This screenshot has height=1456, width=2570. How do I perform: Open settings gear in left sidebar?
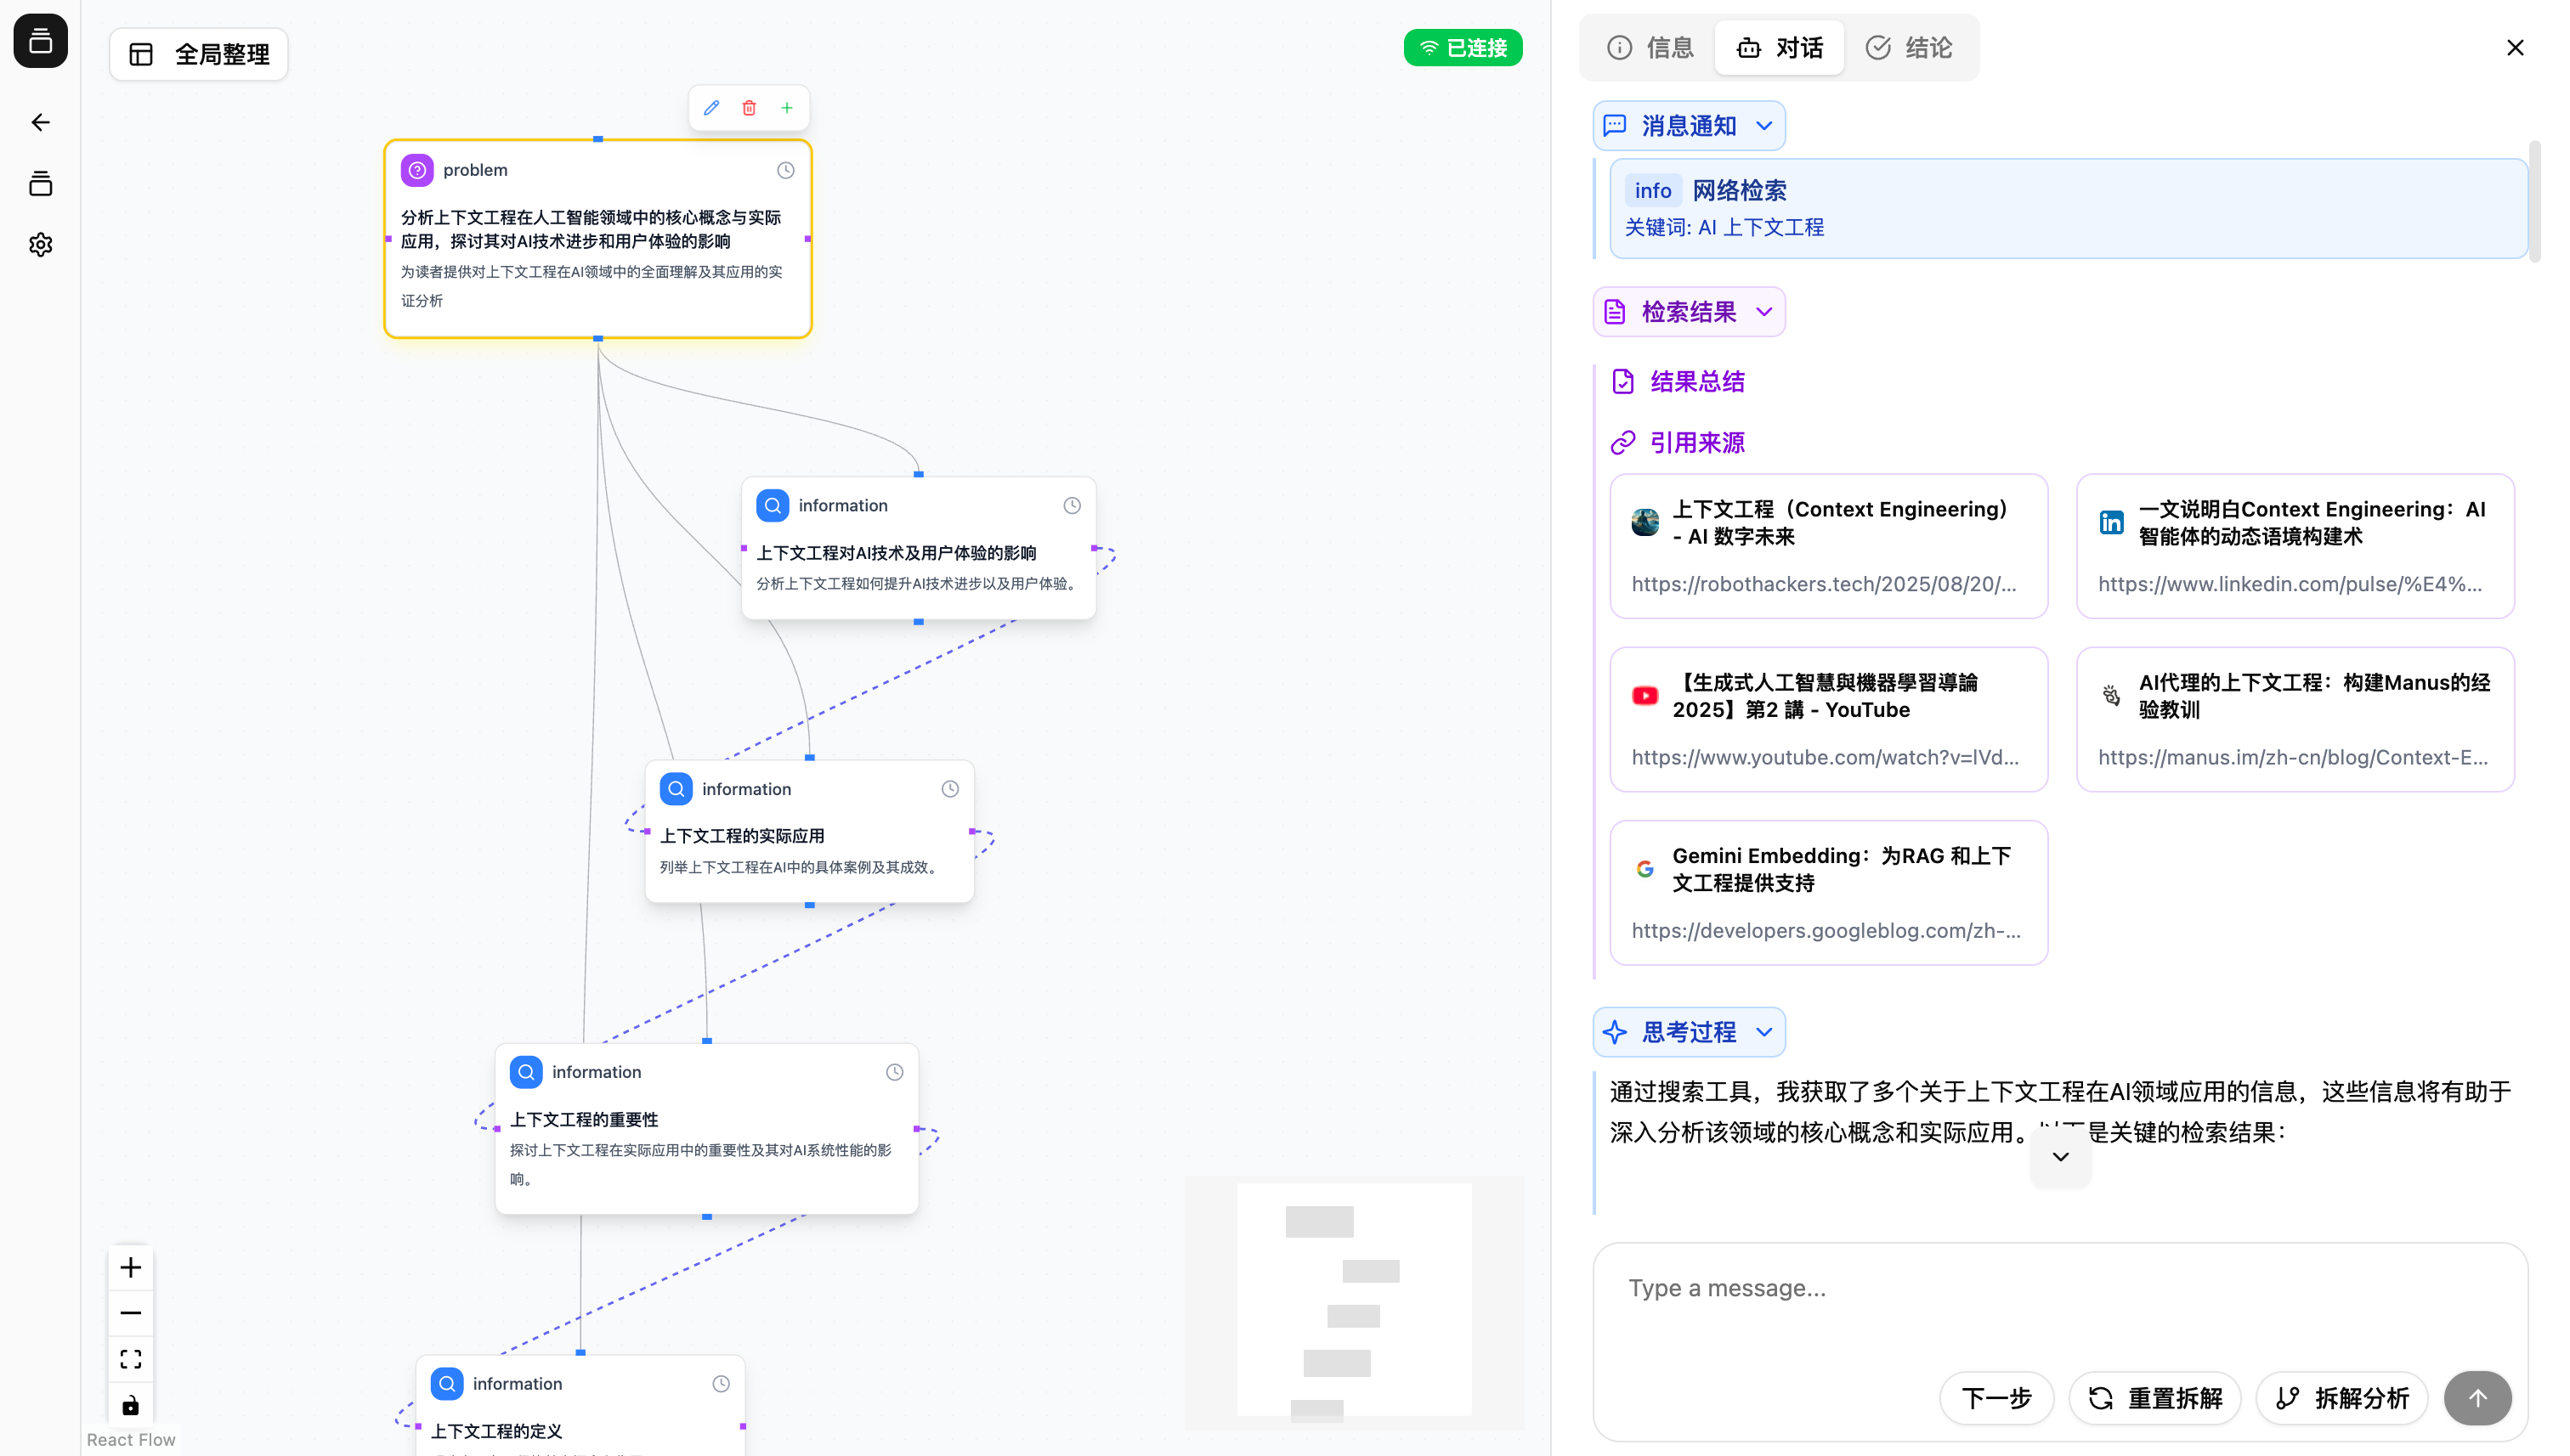click(x=41, y=245)
